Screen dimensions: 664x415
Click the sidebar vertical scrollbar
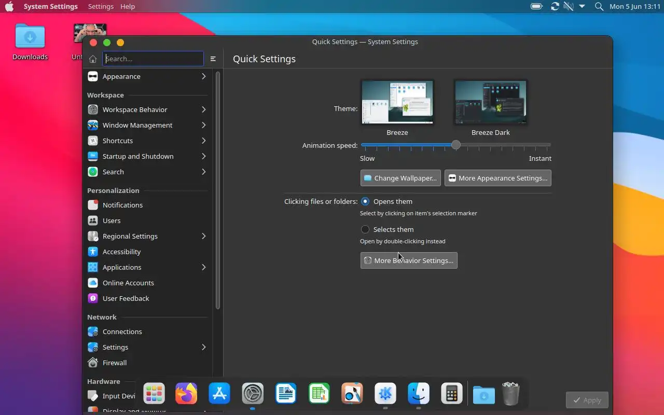click(218, 189)
